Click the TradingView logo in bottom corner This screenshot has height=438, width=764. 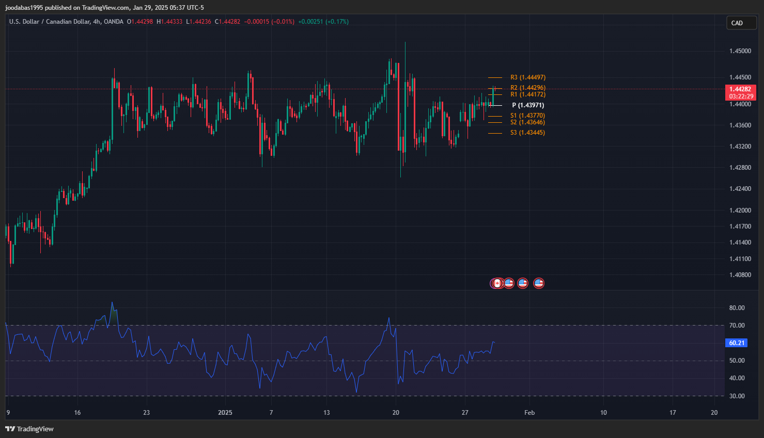pyautogui.click(x=29, y=429)
